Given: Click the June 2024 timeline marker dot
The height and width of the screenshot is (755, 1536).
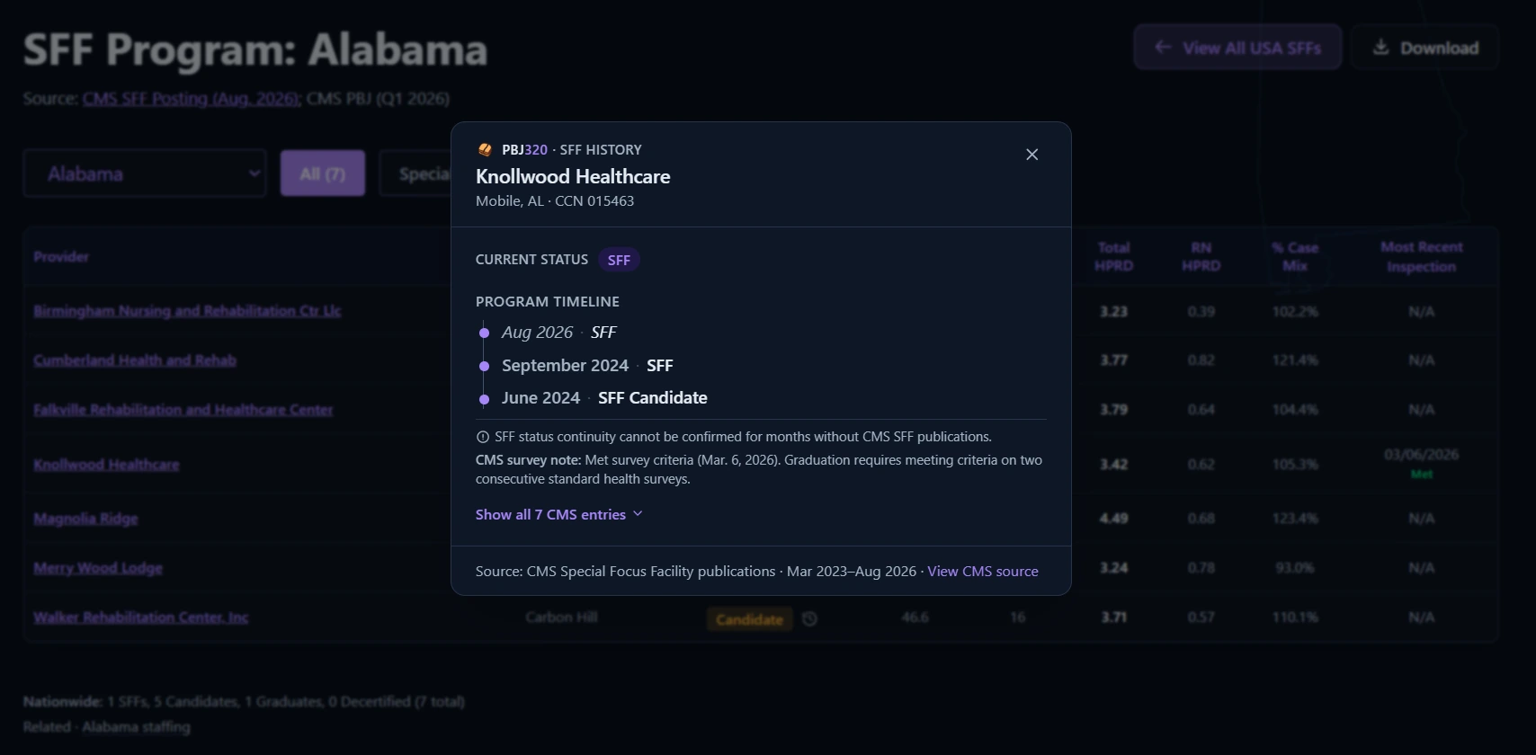Looking at the screenshot, I should [484, 398].
